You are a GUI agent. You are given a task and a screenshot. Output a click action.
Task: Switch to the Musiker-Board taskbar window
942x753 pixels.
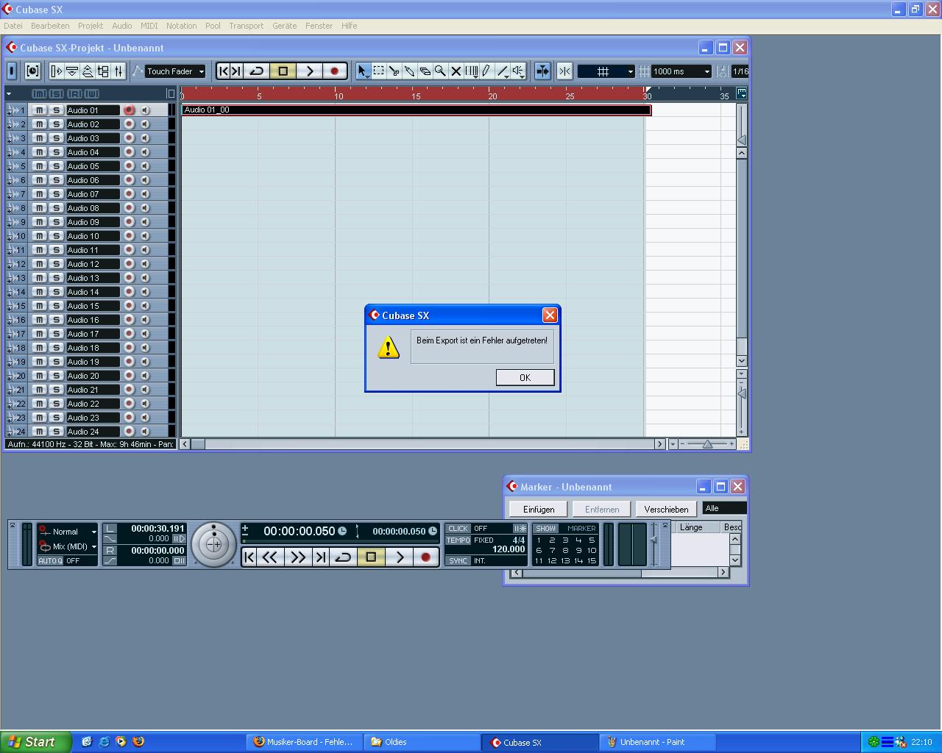(303, 742)
